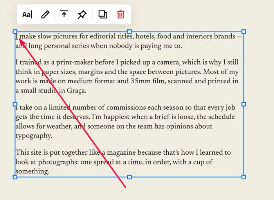Viewport: 274px width, 200px height.
Task: Click the top-right corner selection handle
Action: tap(244, 32)
